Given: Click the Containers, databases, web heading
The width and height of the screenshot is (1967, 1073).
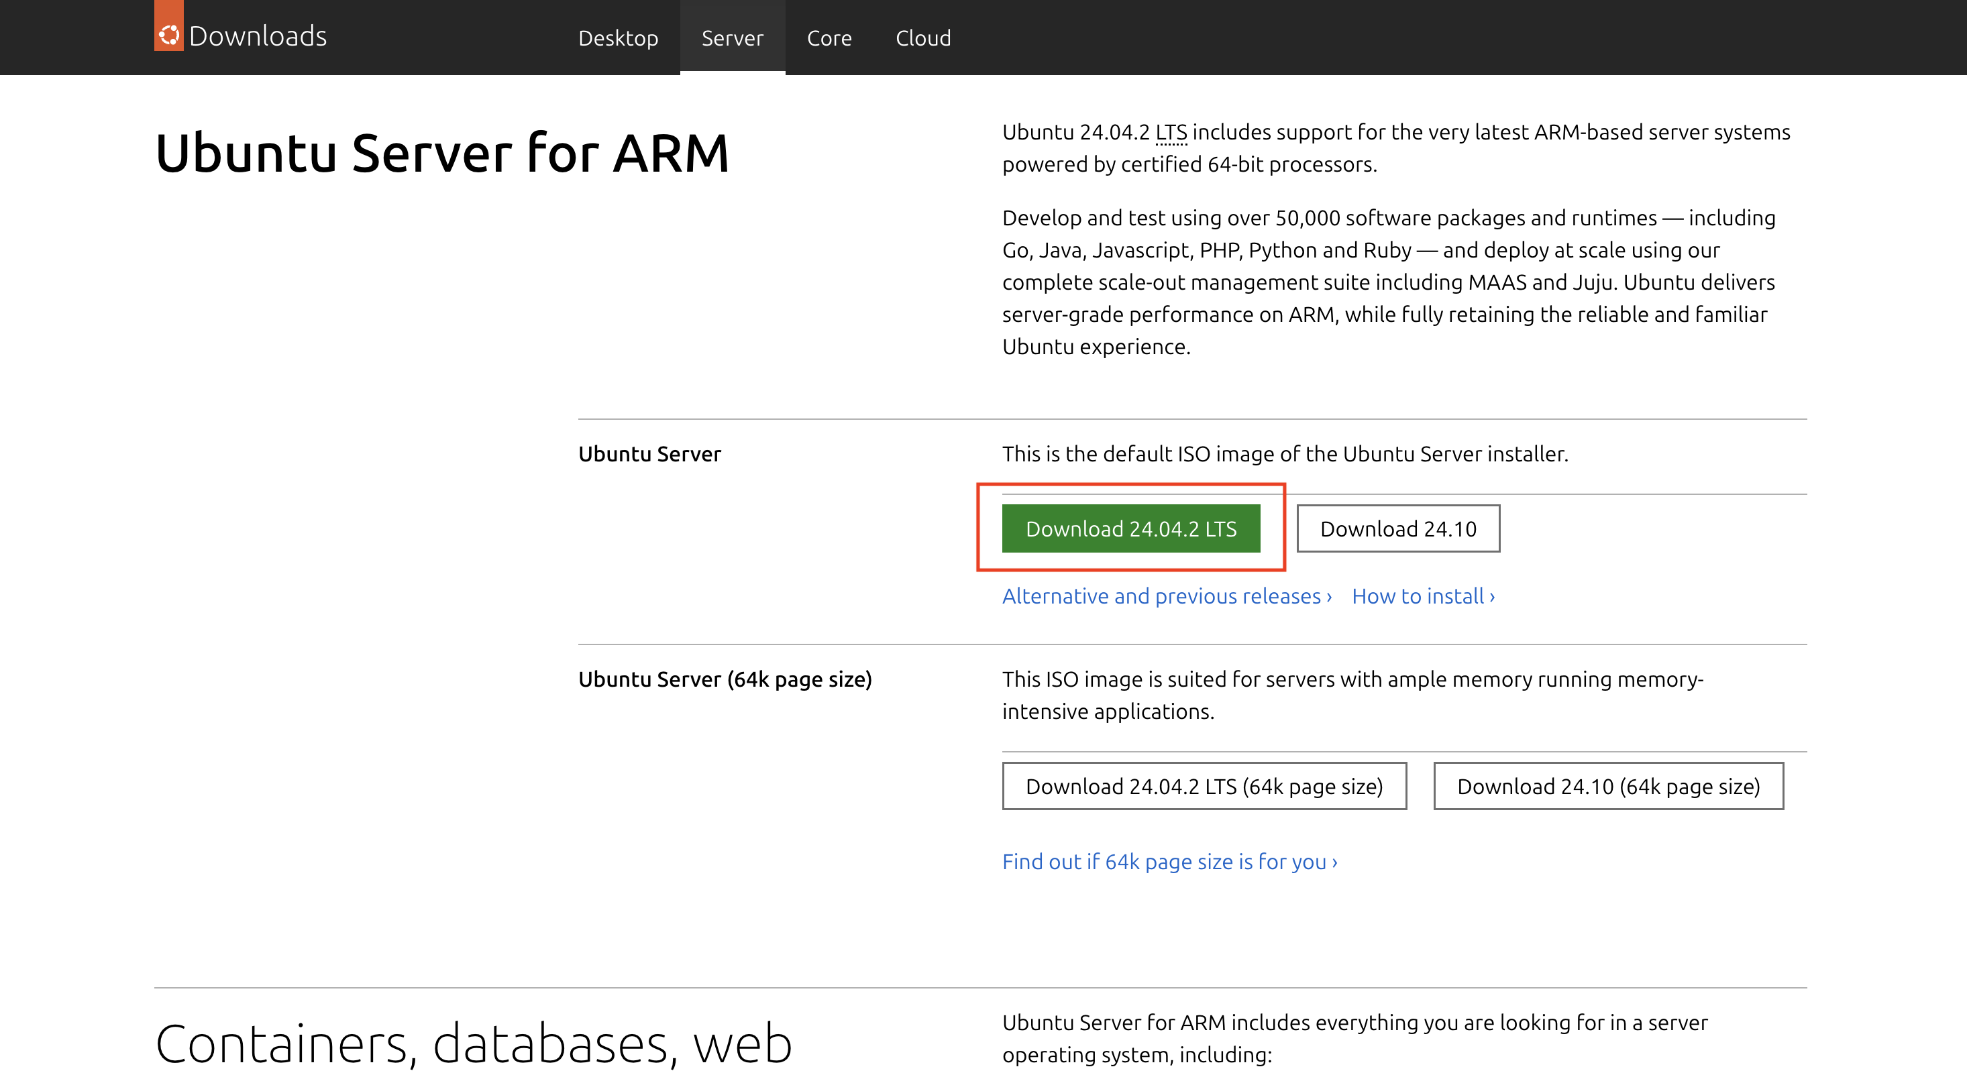Looking at the screenshot, I should [x=474, y=1042].
